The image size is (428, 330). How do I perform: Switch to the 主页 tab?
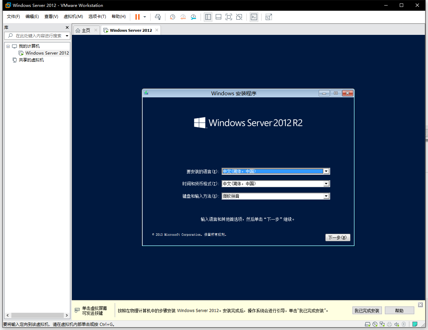tap(85, 30)
